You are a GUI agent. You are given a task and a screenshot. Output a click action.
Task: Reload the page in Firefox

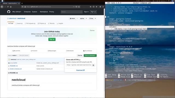8,7
